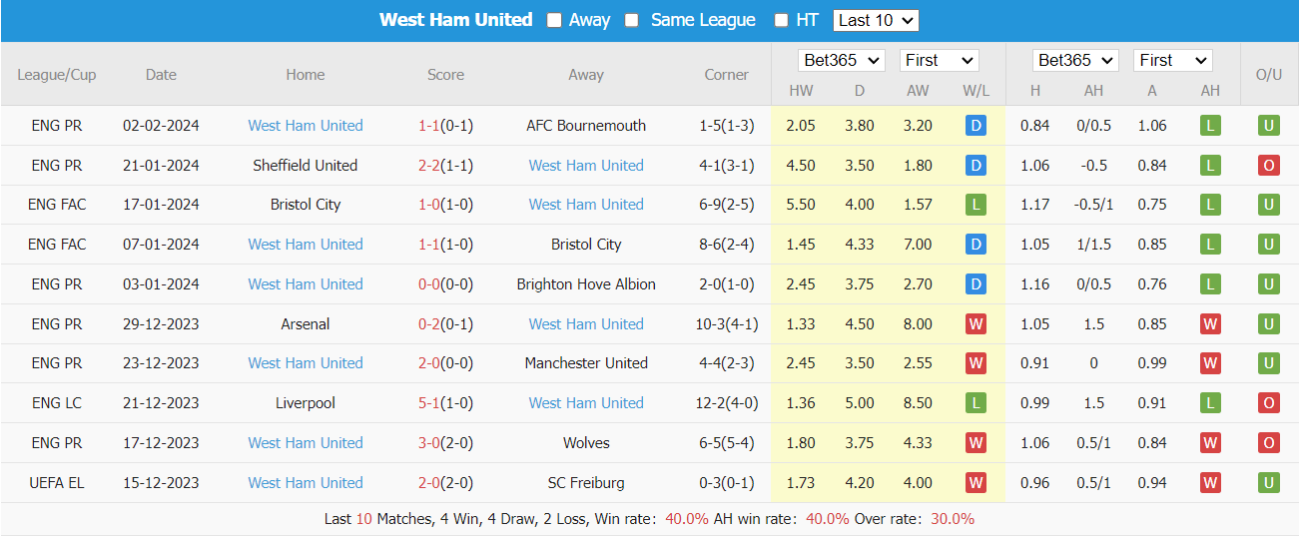Click the blue D badge for AFC Bournemouth match
The image size is (1305, 539).
click(x=976, y=126)
